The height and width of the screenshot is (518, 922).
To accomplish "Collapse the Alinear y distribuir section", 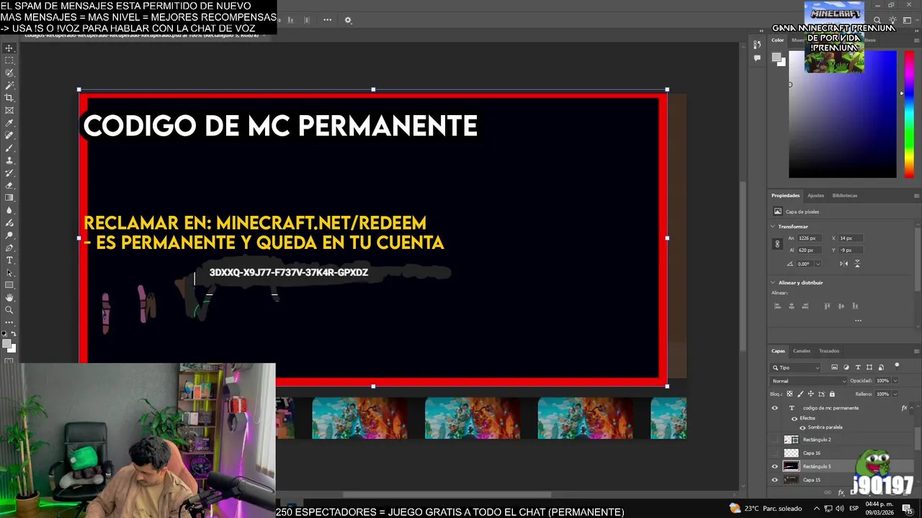I will click(774, 283).
